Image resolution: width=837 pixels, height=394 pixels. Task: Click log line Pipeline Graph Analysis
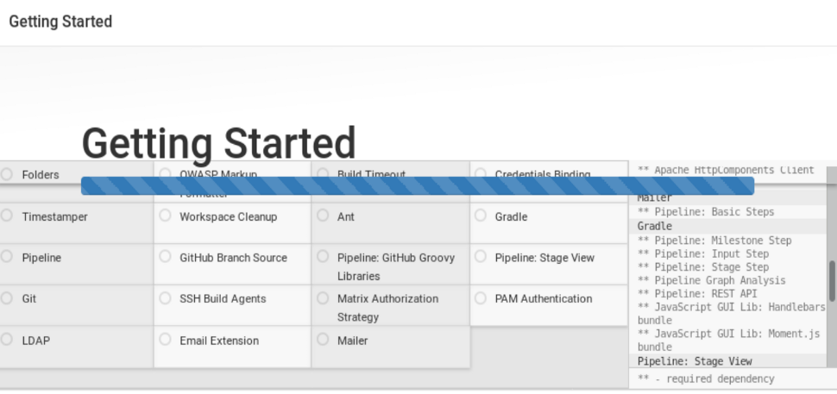tap(712, 280)
